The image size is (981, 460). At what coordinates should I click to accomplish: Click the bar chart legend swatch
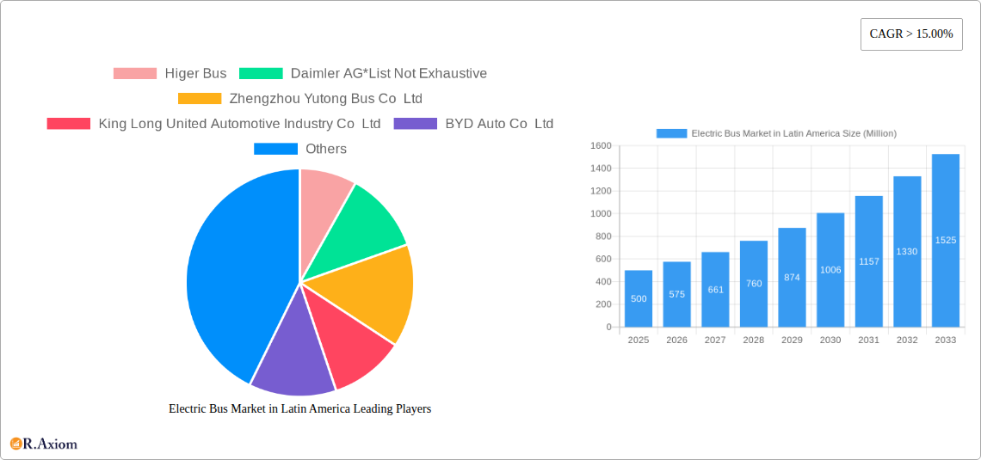[x=671, y=133]
